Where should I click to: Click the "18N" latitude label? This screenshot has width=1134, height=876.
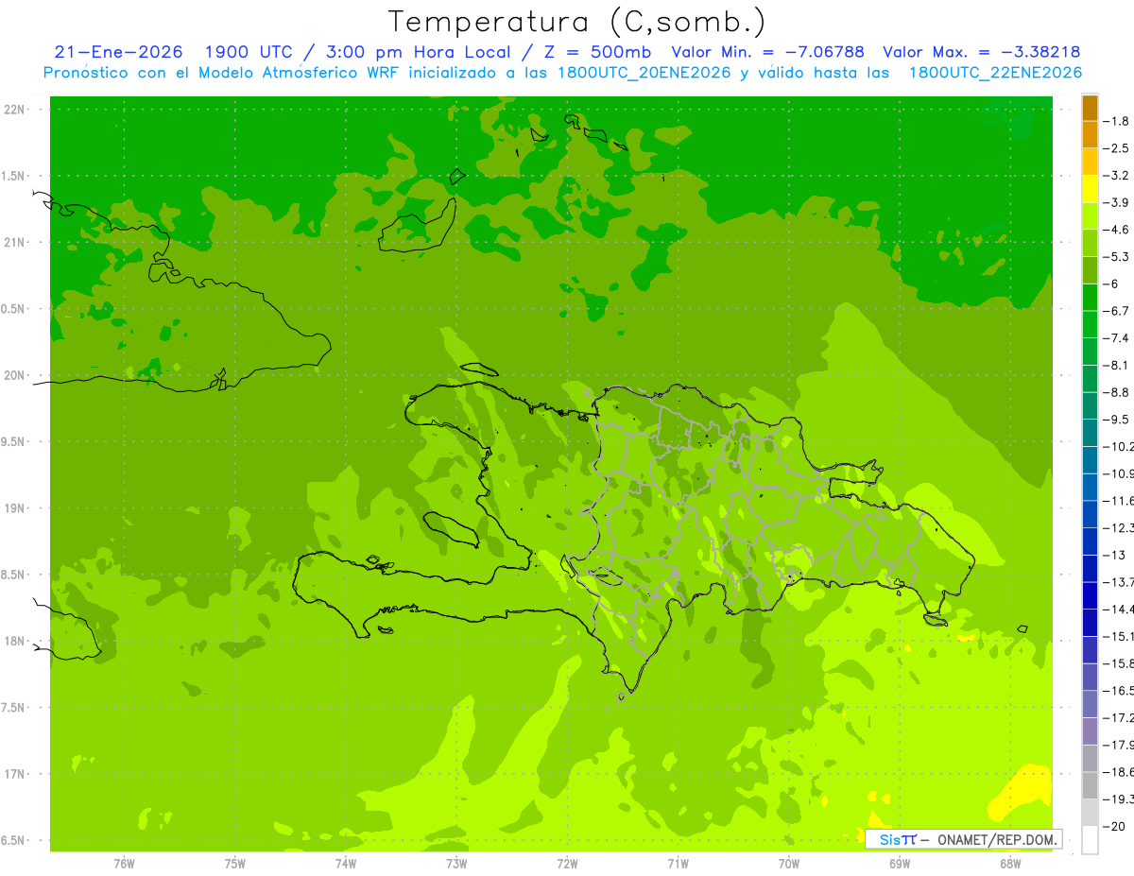[x=14, y=641]
